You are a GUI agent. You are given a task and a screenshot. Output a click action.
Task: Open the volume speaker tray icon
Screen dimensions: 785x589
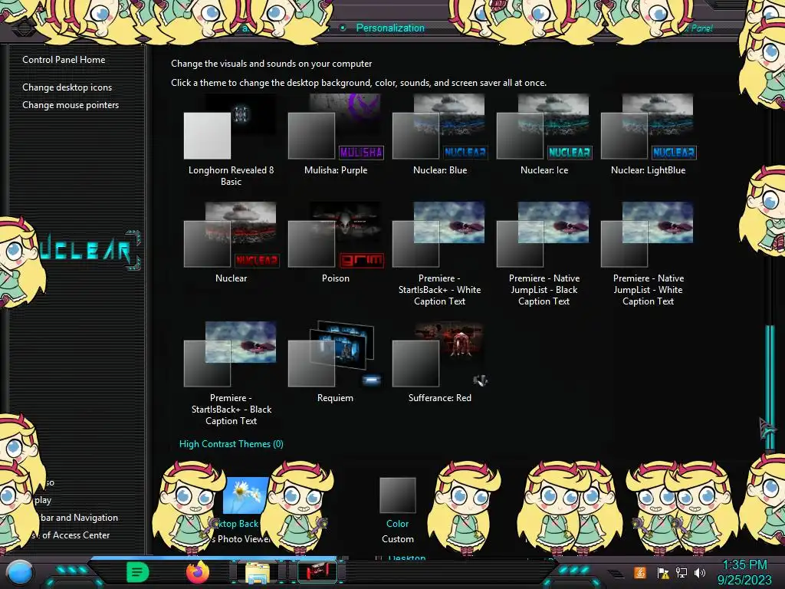(x=700, y=572)
